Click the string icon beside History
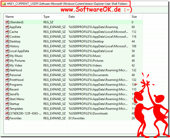 (x=7, y=46)
